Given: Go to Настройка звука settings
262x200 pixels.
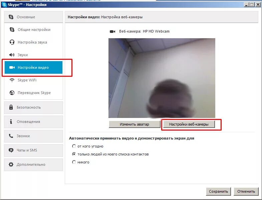Looking at the screenshot, I should click(x=34, y=42).
